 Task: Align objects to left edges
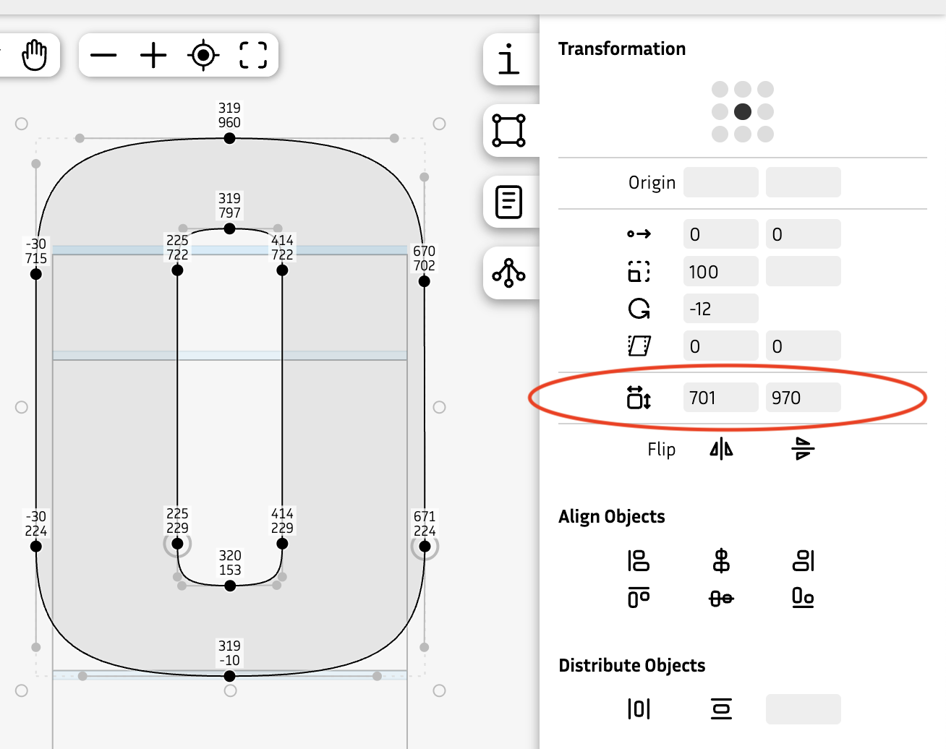tap(639, 561)
